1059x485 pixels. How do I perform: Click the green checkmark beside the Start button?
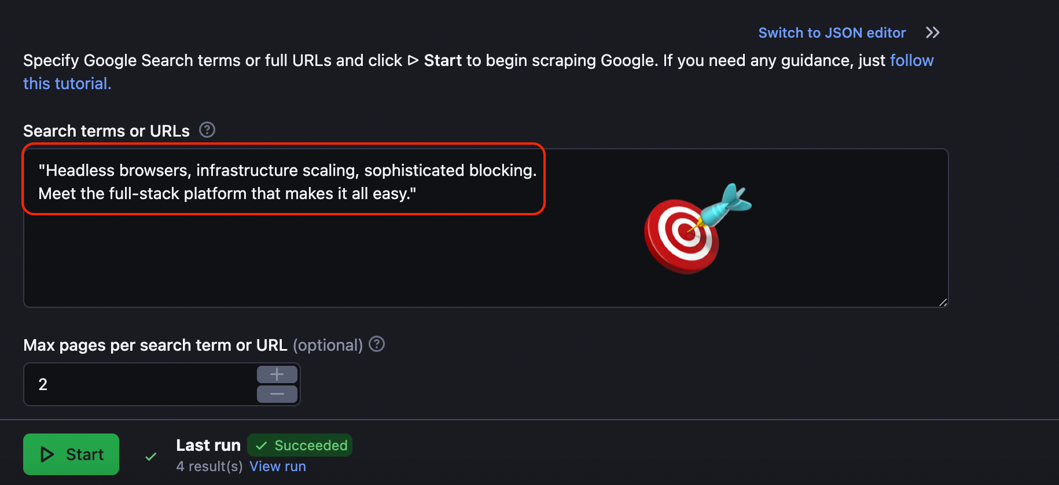click(150, 457)
